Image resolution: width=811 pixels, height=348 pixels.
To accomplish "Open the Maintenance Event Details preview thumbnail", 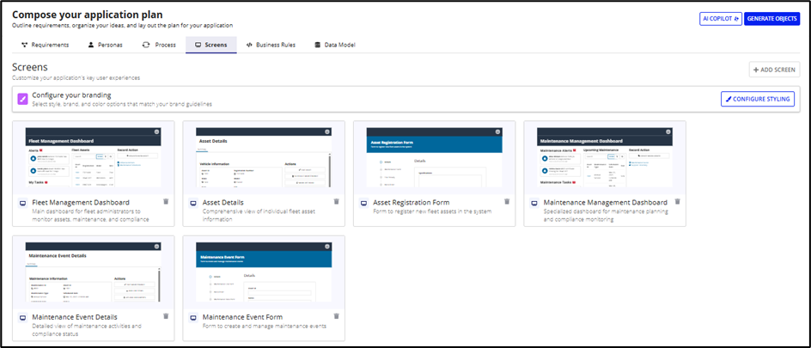I will [93, 272].
